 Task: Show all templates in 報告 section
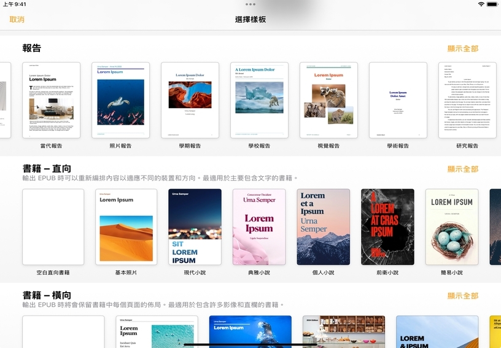(x=462, y=48)
